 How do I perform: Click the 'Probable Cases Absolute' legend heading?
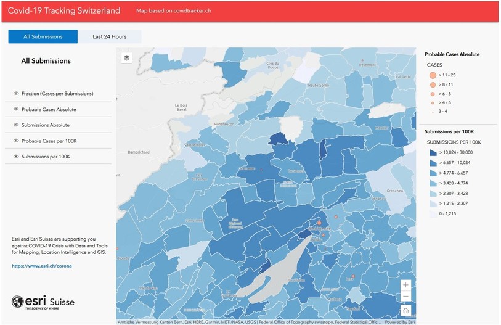[x=452, y=54]
